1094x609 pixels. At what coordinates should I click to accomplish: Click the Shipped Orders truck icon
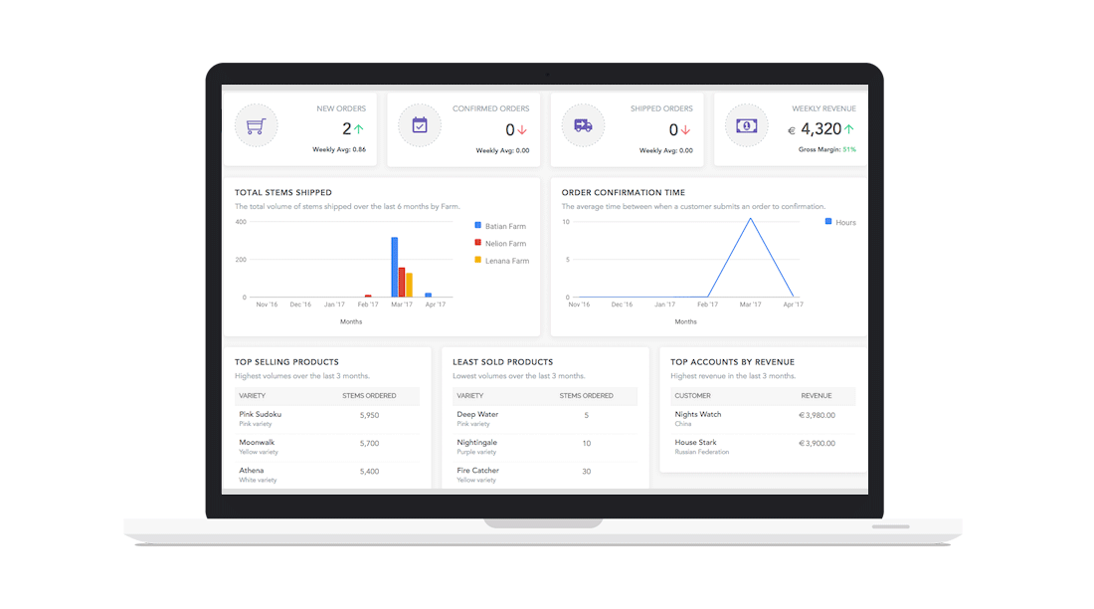pyautogui.click(x=583, y=126)
